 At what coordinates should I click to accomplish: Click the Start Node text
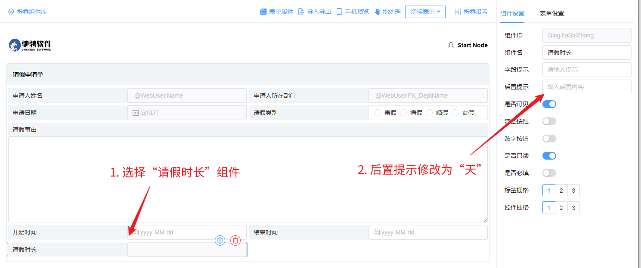pos(473,45)
